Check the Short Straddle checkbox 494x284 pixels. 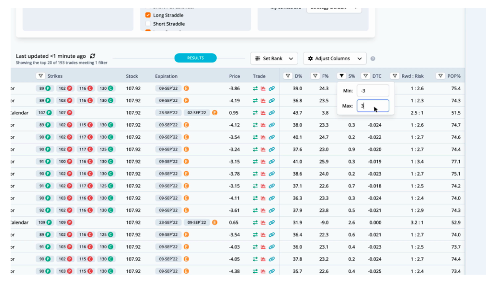click(148, 24)
